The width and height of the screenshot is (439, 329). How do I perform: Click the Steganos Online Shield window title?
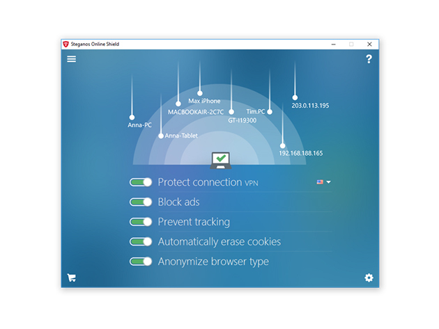[95, 44]
